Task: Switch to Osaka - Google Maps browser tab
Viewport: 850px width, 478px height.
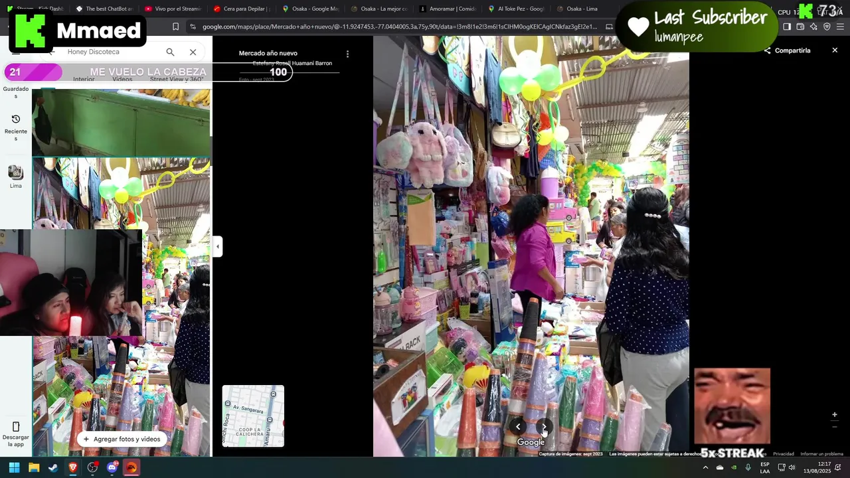Action: pos(310,9)
